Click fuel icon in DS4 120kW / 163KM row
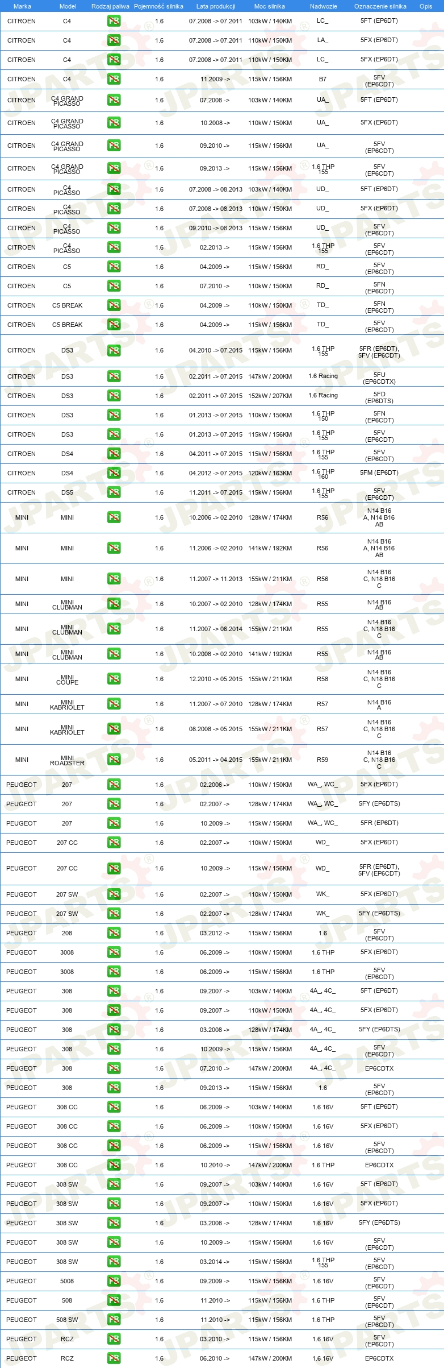This screenshot has height=1368, width=444. pos(114,473)
